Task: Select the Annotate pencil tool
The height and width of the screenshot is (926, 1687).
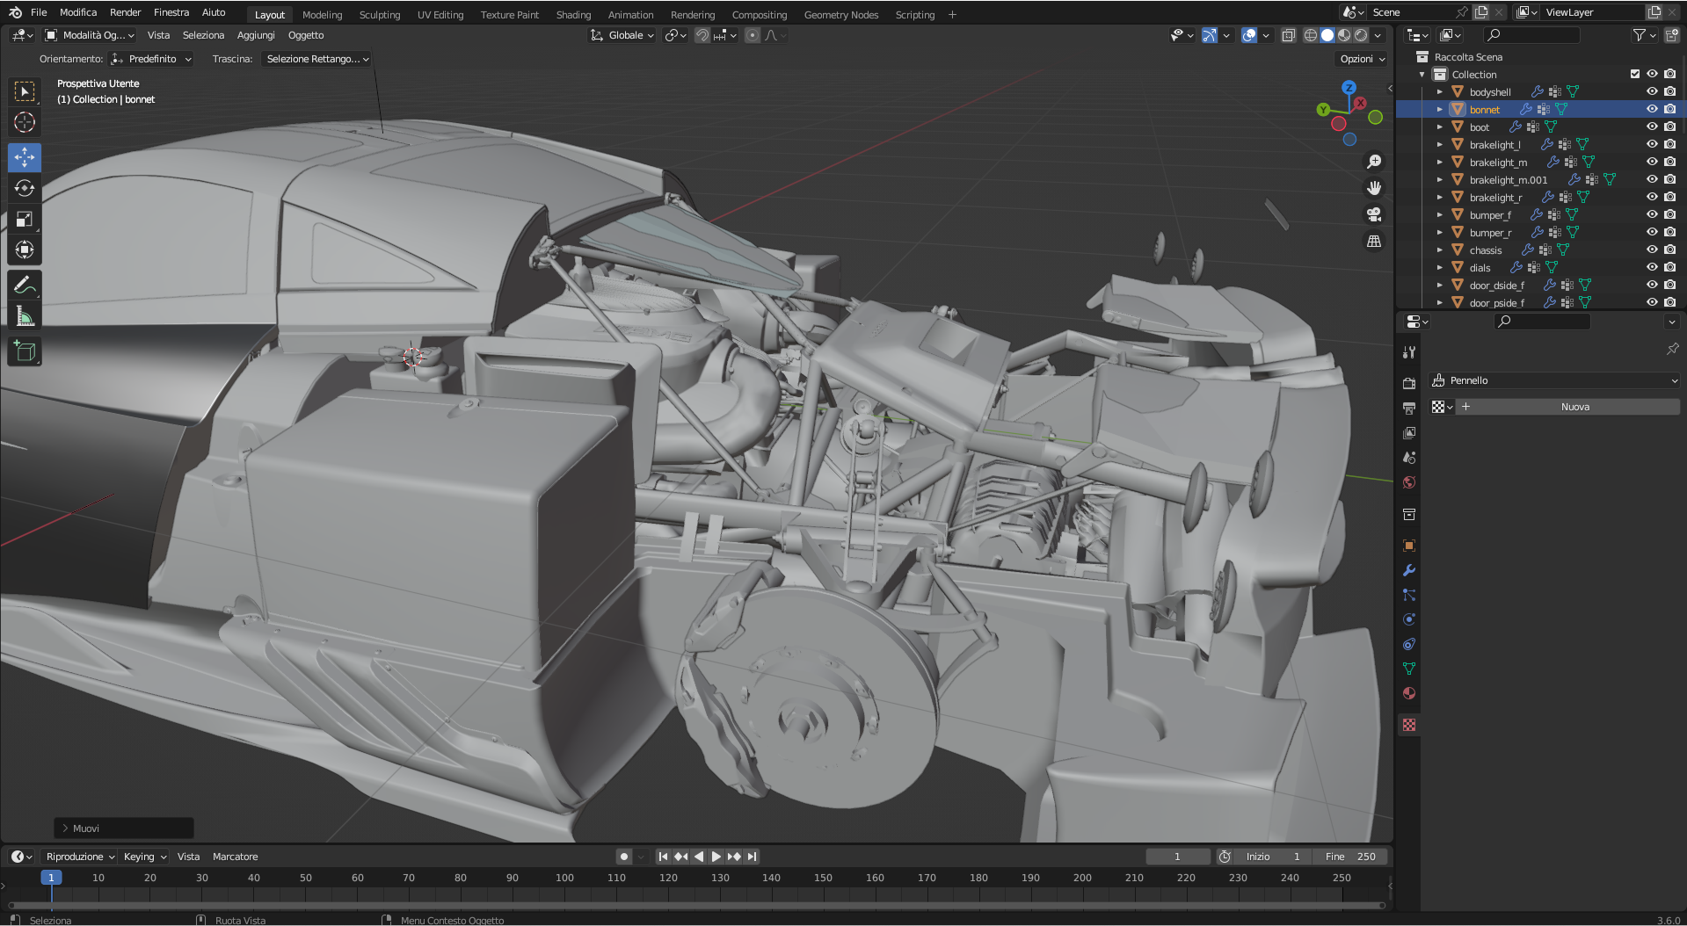Action: (25, 286)
